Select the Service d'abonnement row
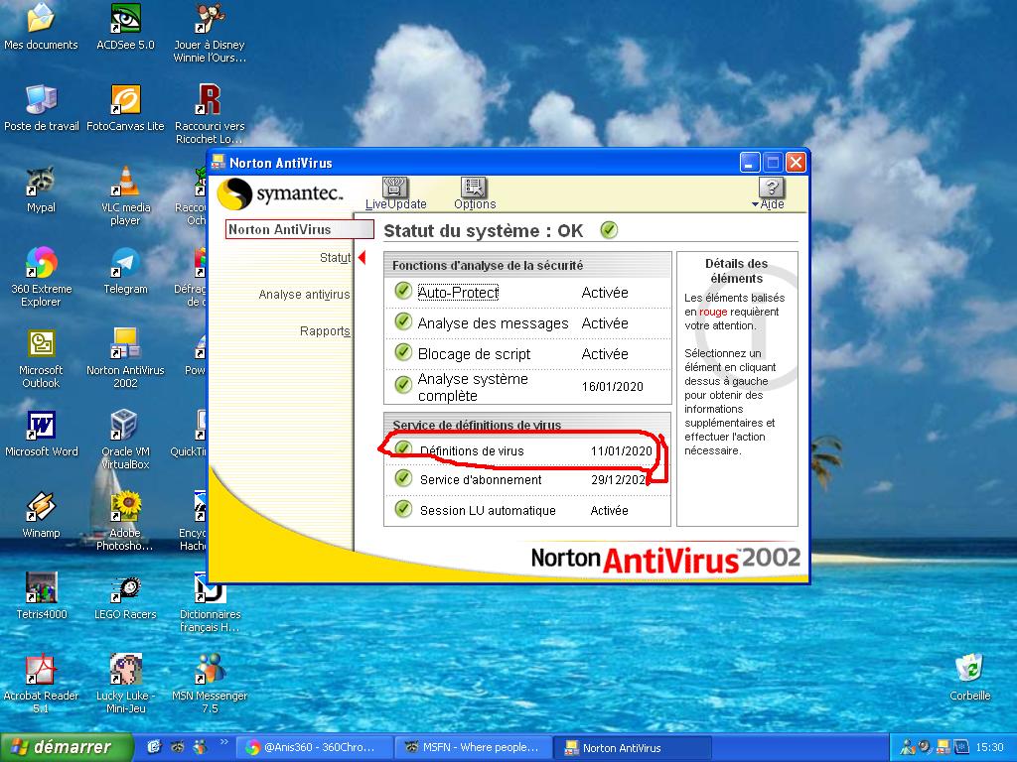The width and height of the screenshot is (1017, 762). click(x=481, y=480)
